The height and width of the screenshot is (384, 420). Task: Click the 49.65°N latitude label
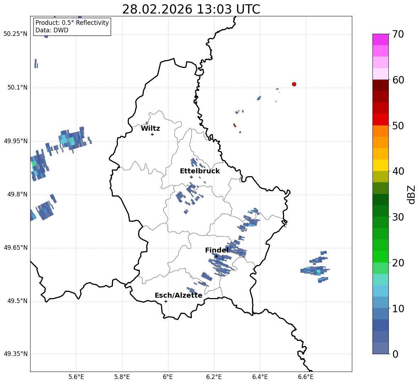[16, 248]
